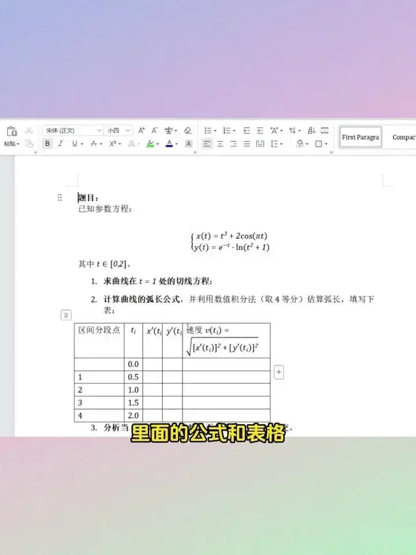The width and height of the screenshot is (416, 555).
Task: Click the 速度 v(ti) header cell
Action: [x=226, y=341]
